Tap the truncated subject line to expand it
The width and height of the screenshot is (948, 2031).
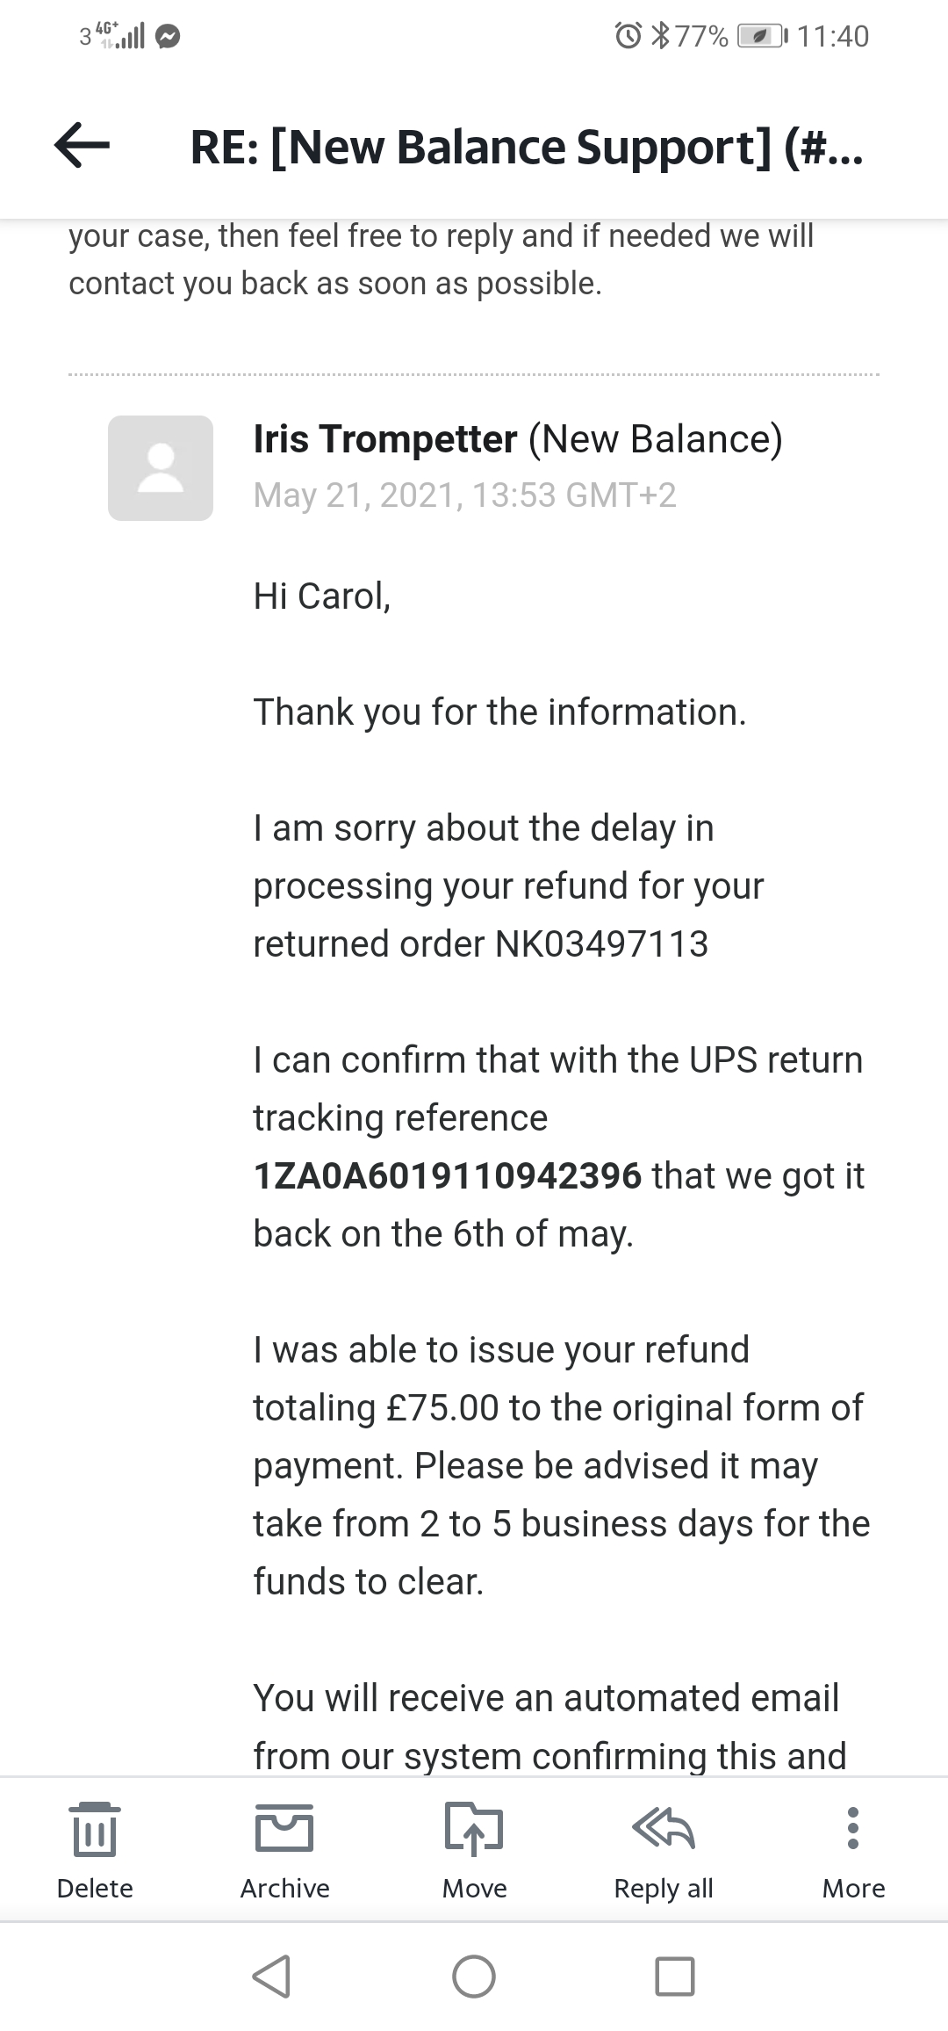click(527, 146)
